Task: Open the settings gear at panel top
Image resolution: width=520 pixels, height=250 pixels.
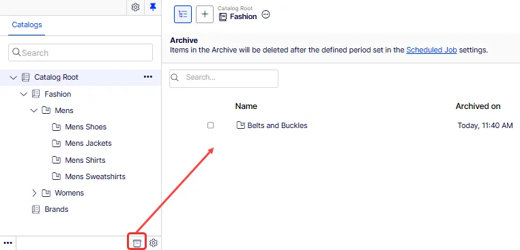Action: 135,7
